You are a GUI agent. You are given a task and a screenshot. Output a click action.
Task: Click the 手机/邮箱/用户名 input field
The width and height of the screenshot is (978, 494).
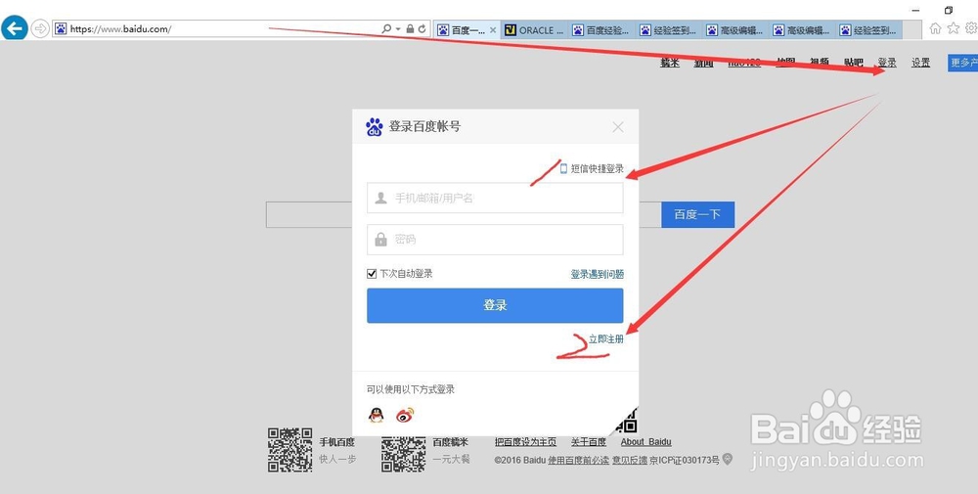coord(495,198)
